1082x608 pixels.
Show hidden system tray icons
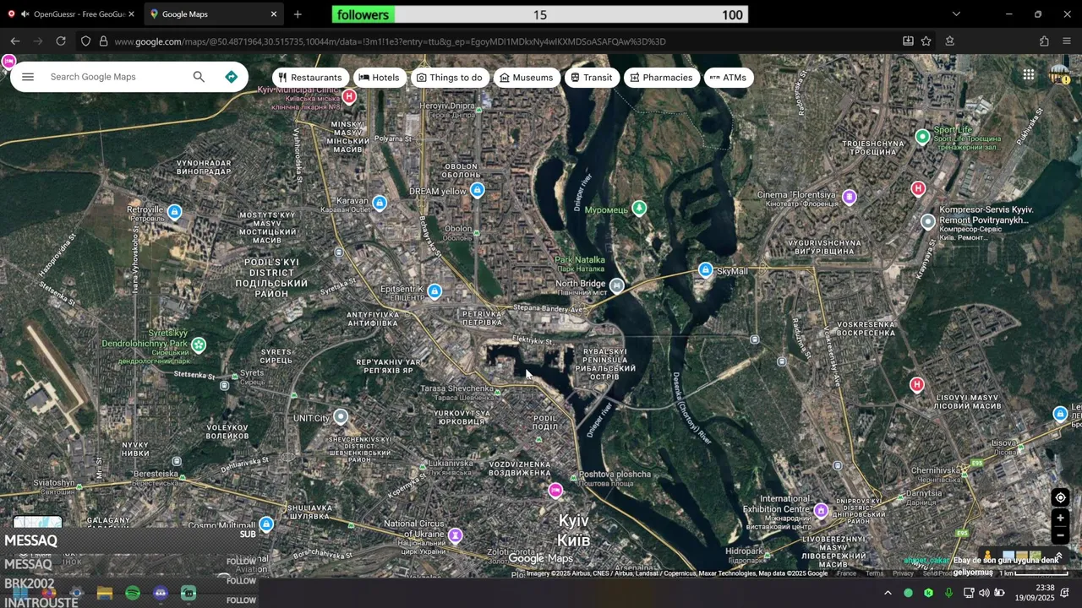click(x=888, y=593)
